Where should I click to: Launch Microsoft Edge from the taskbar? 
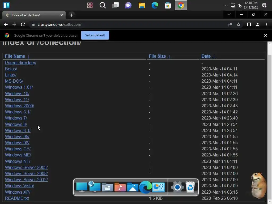click(x=155, y=5)
